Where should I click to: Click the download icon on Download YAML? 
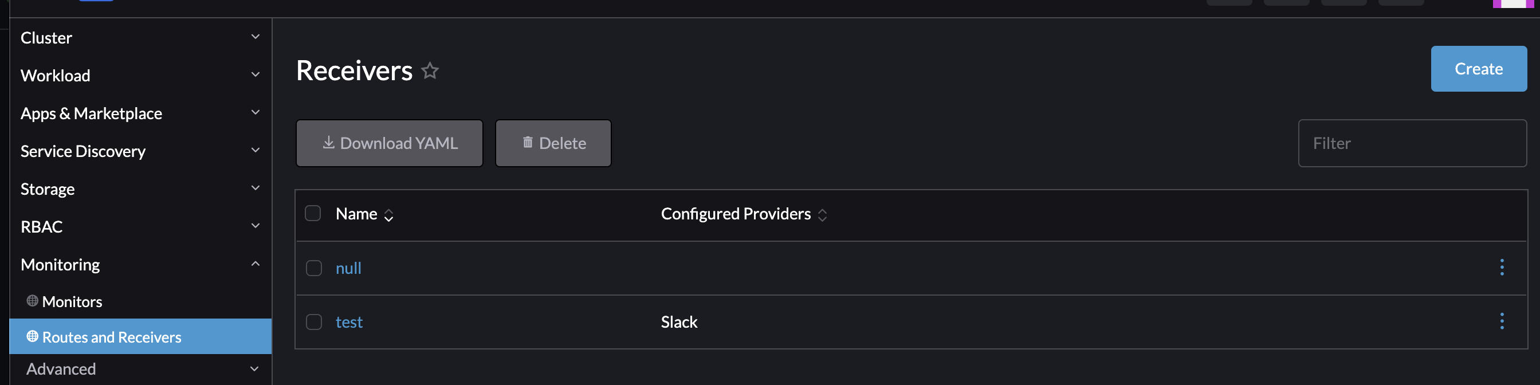point(328,143)
